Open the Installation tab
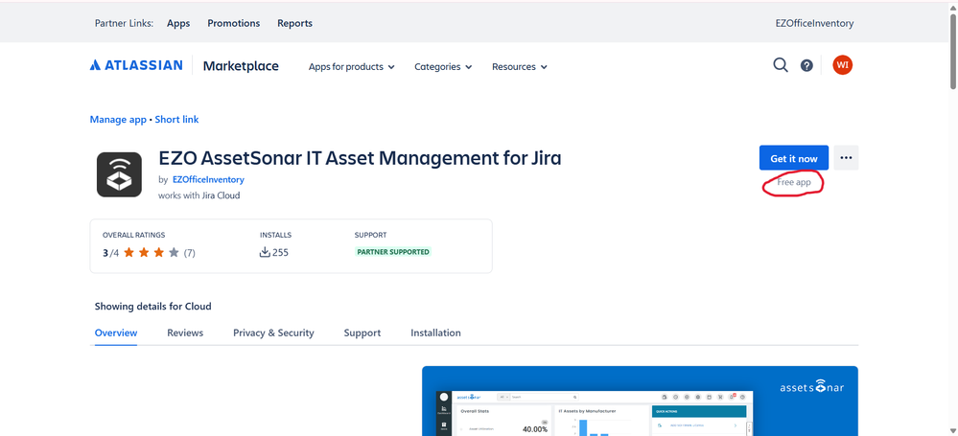 (x=435, y=333)
